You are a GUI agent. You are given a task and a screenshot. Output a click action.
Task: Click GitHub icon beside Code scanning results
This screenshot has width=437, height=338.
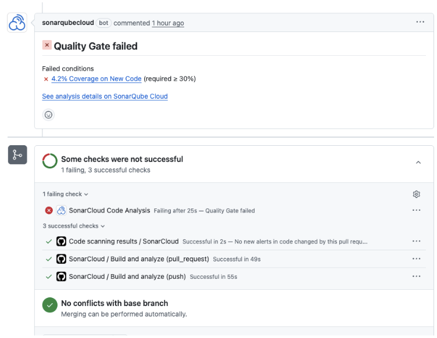pyautogui.click(x=61, y=241)
